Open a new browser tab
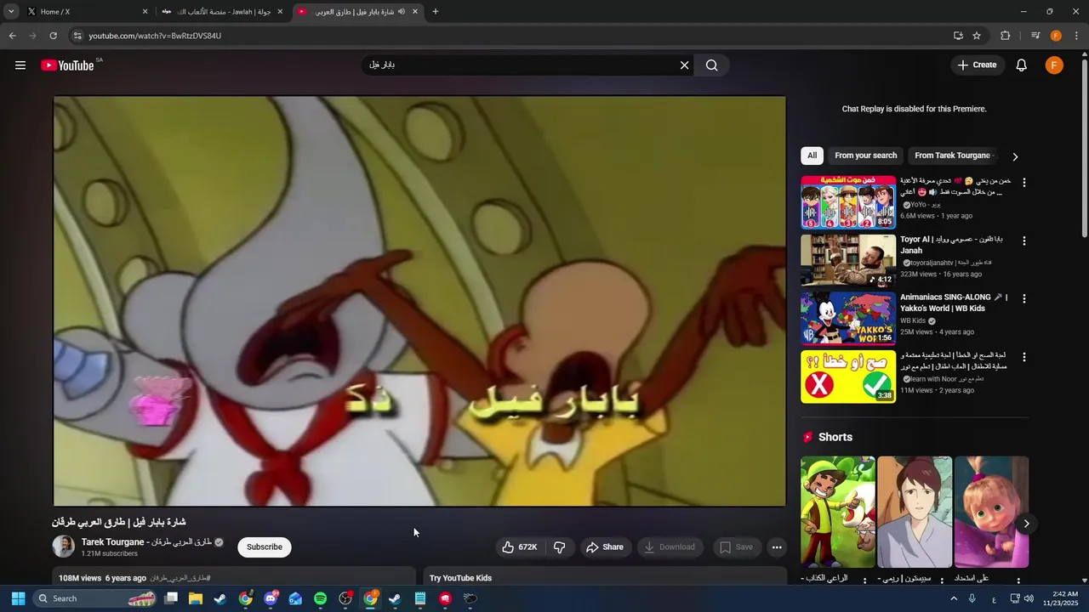This screenshot has width=1089, height=612. 436,12
